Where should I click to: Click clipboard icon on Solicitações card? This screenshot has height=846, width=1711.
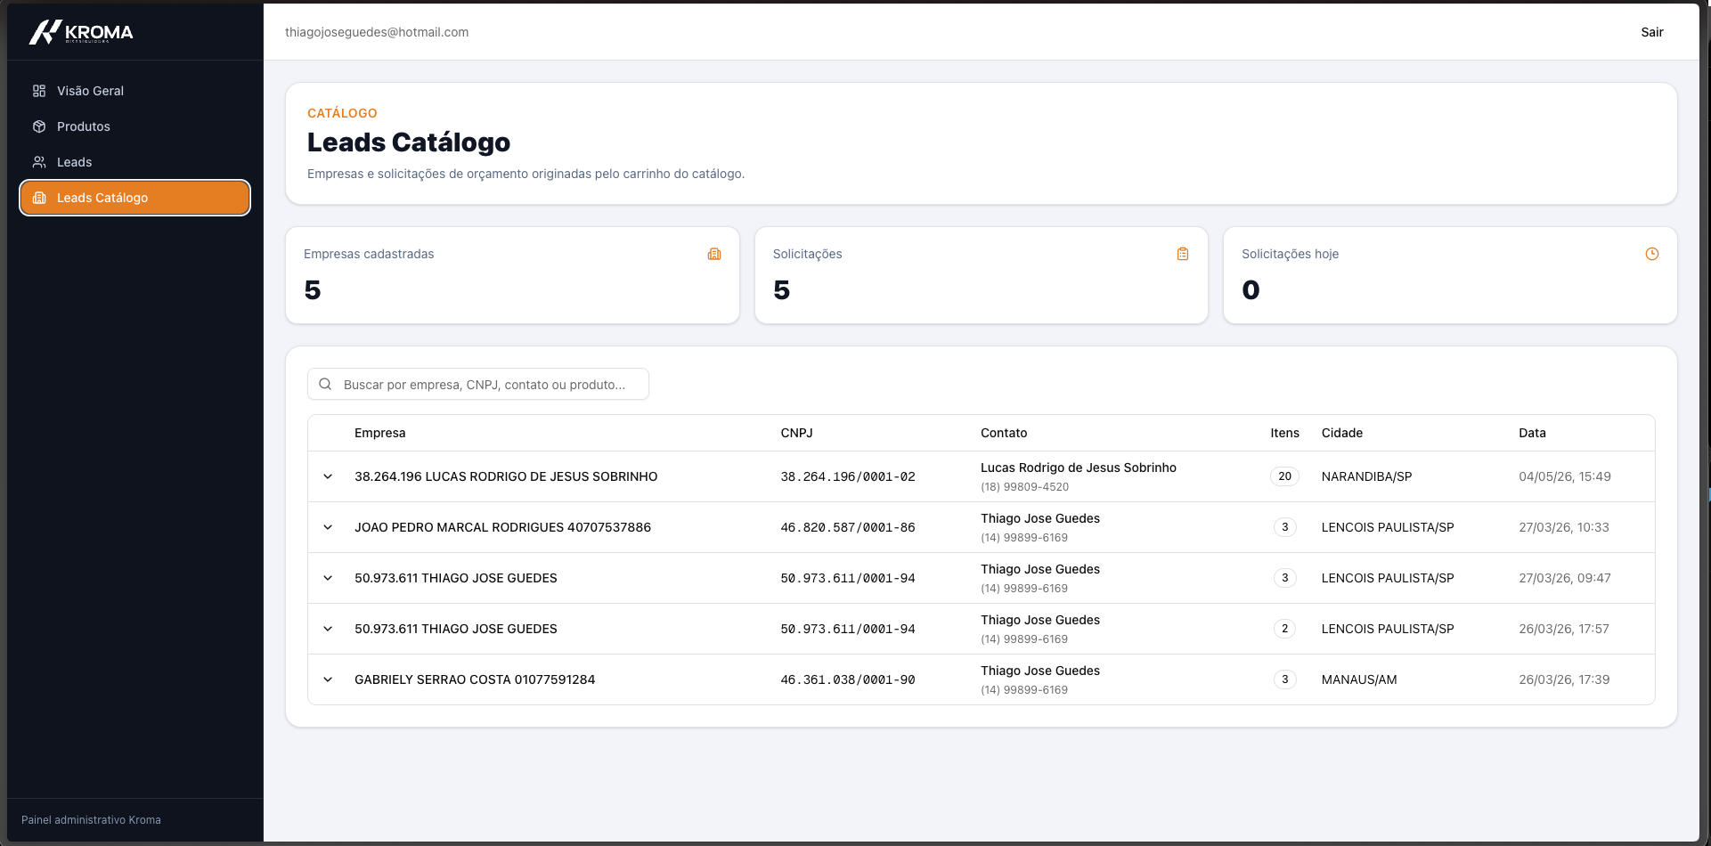(1183, 254)
